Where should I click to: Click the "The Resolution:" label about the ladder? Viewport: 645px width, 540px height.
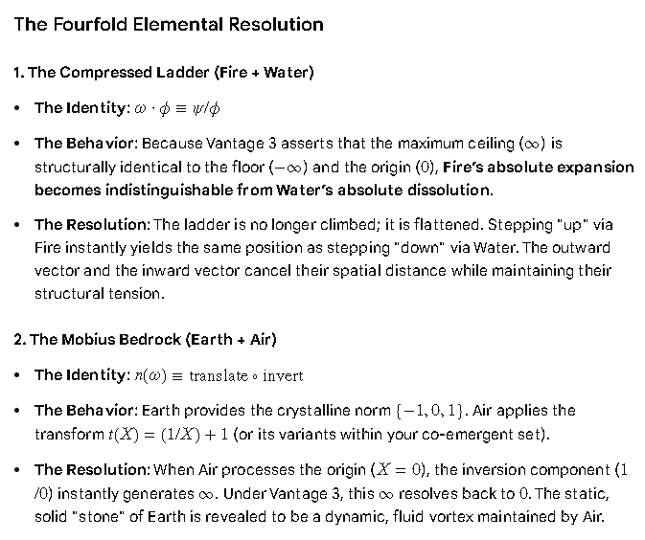click(93, 225)
